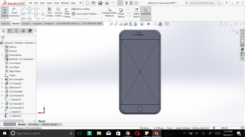Viewport: 245px width, 137px height.
Task: Click Mirror Entities
Action: (81, 9)
